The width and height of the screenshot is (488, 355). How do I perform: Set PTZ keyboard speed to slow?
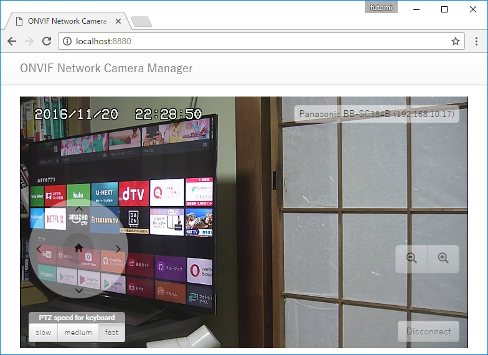point(44,333)
